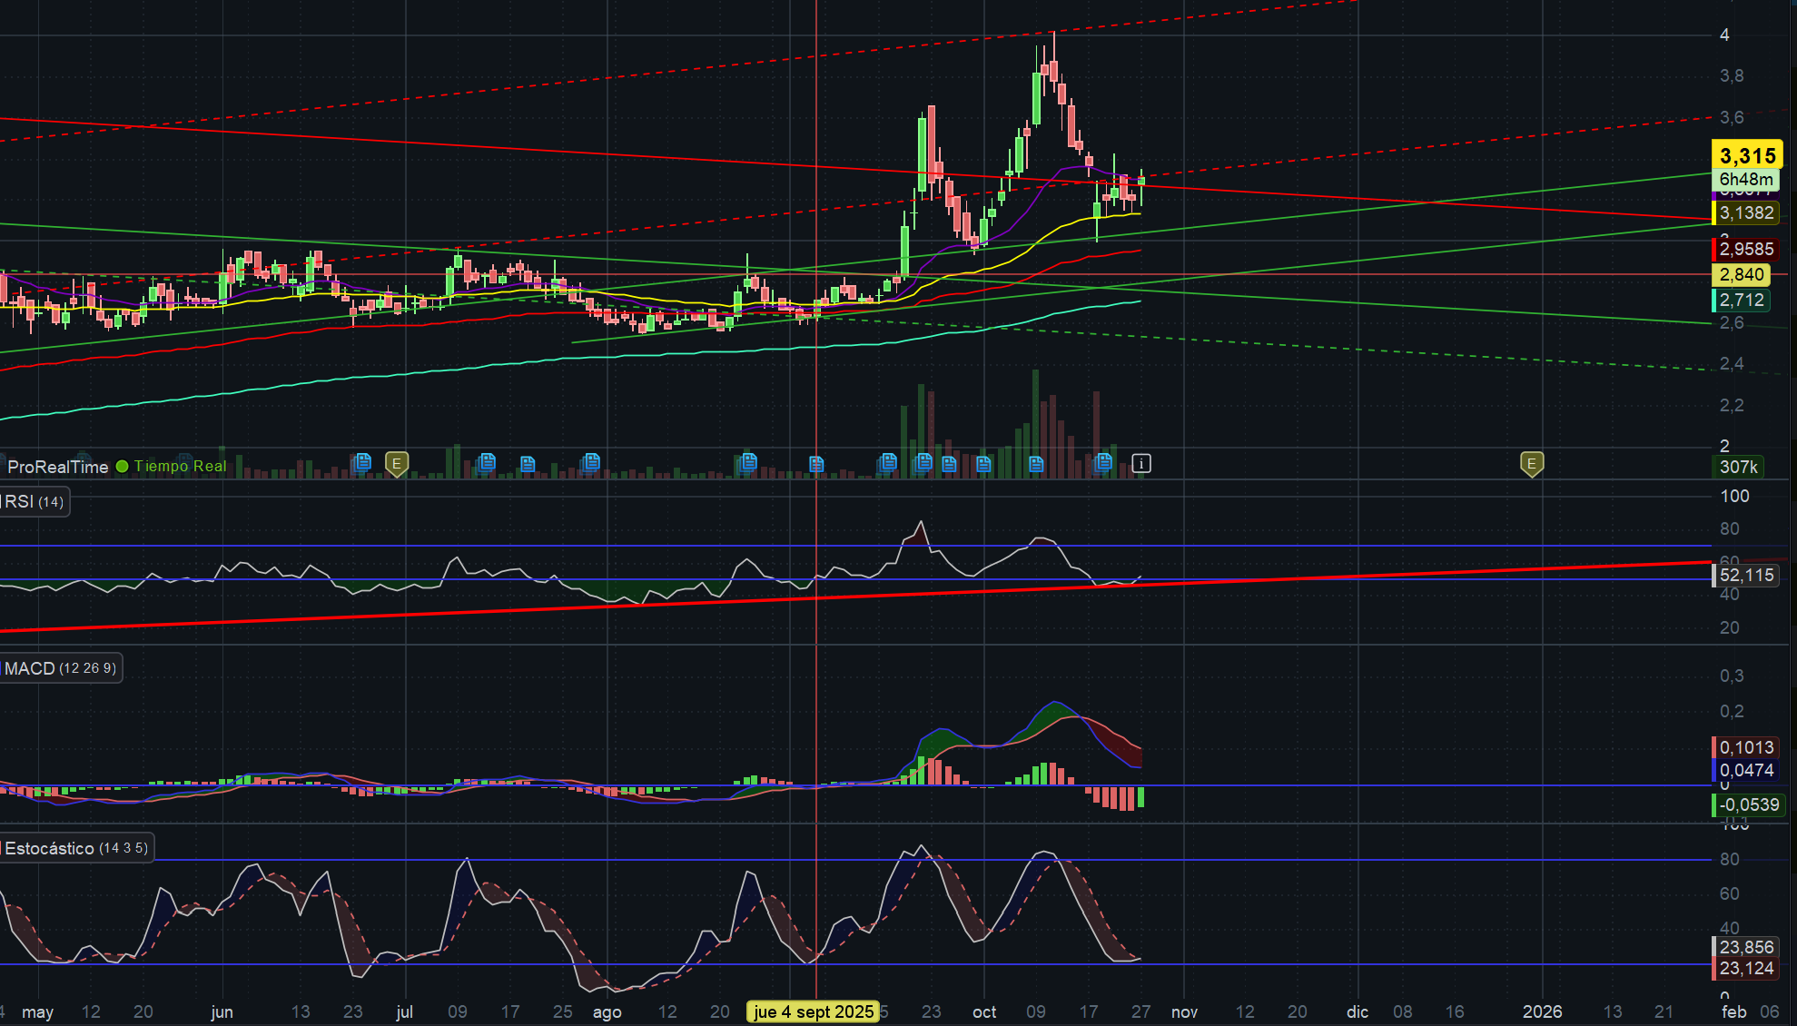Click the jue 4 sept 2025 date label
This screenshot has height=1026, width=1797.
pos(814,1011)
